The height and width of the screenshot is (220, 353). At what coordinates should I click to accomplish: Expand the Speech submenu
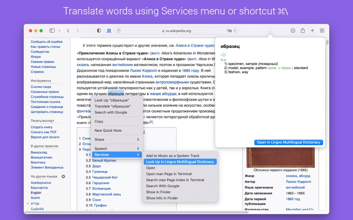tap(117, 149)
